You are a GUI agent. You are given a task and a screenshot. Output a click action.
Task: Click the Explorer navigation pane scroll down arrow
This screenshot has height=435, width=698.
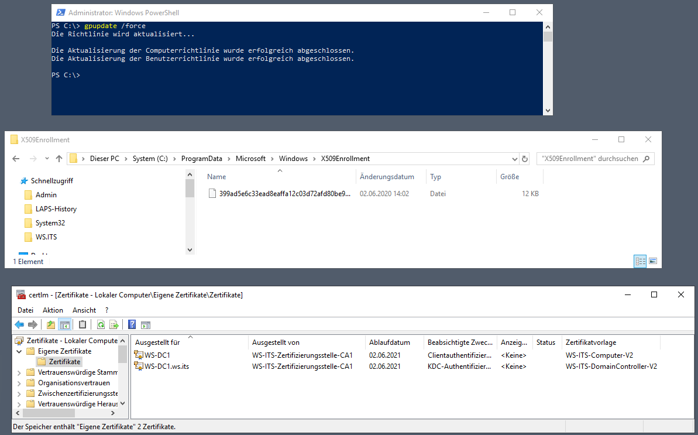coord(190,250)
